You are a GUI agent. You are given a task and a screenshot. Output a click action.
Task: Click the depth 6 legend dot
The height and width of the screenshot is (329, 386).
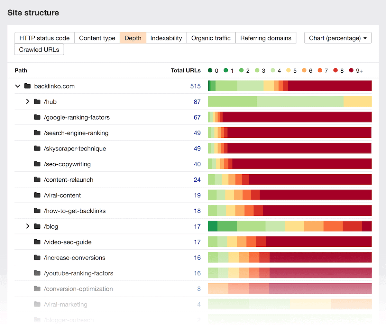pos(304,70)
